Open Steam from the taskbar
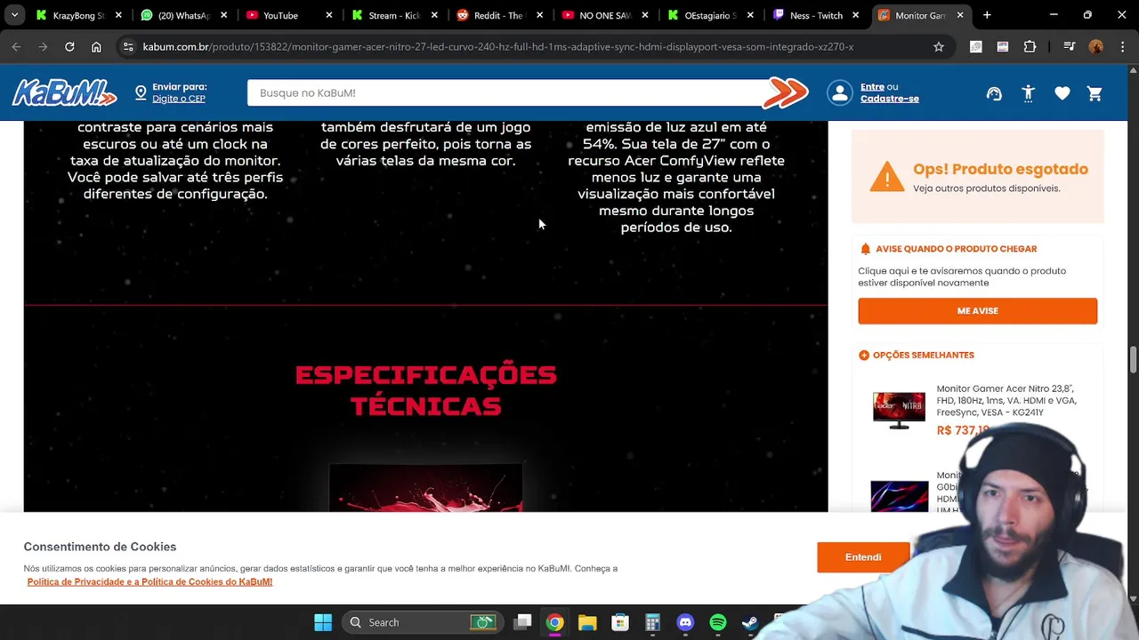The image size is (1139, 640). (x=750, y=622)
